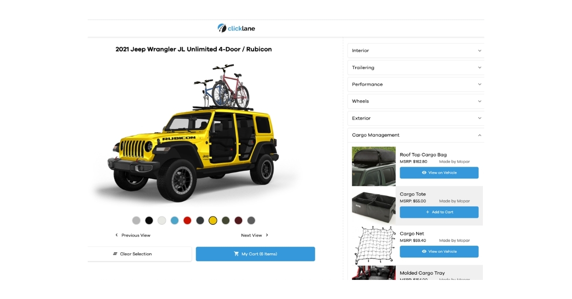Open the Exterior accessories category
This screenshot has height=299, width=572.
(416, 118)
